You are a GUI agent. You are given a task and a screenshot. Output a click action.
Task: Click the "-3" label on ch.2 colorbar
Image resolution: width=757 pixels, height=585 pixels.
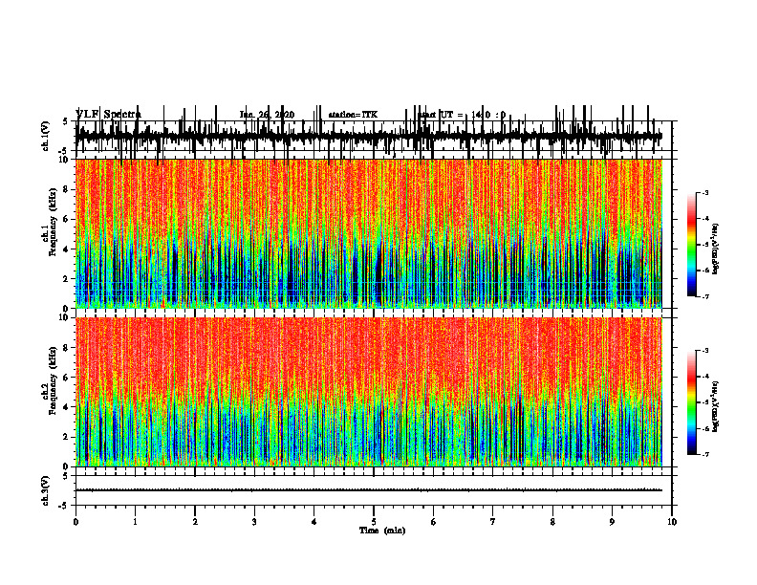[704, 351]
